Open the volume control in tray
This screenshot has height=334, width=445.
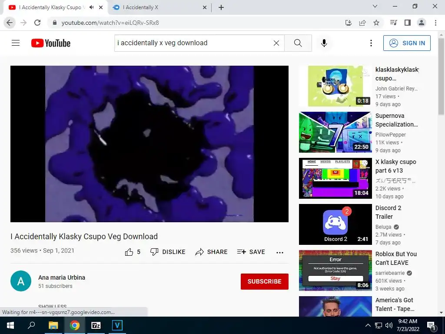tap(389, 325)
